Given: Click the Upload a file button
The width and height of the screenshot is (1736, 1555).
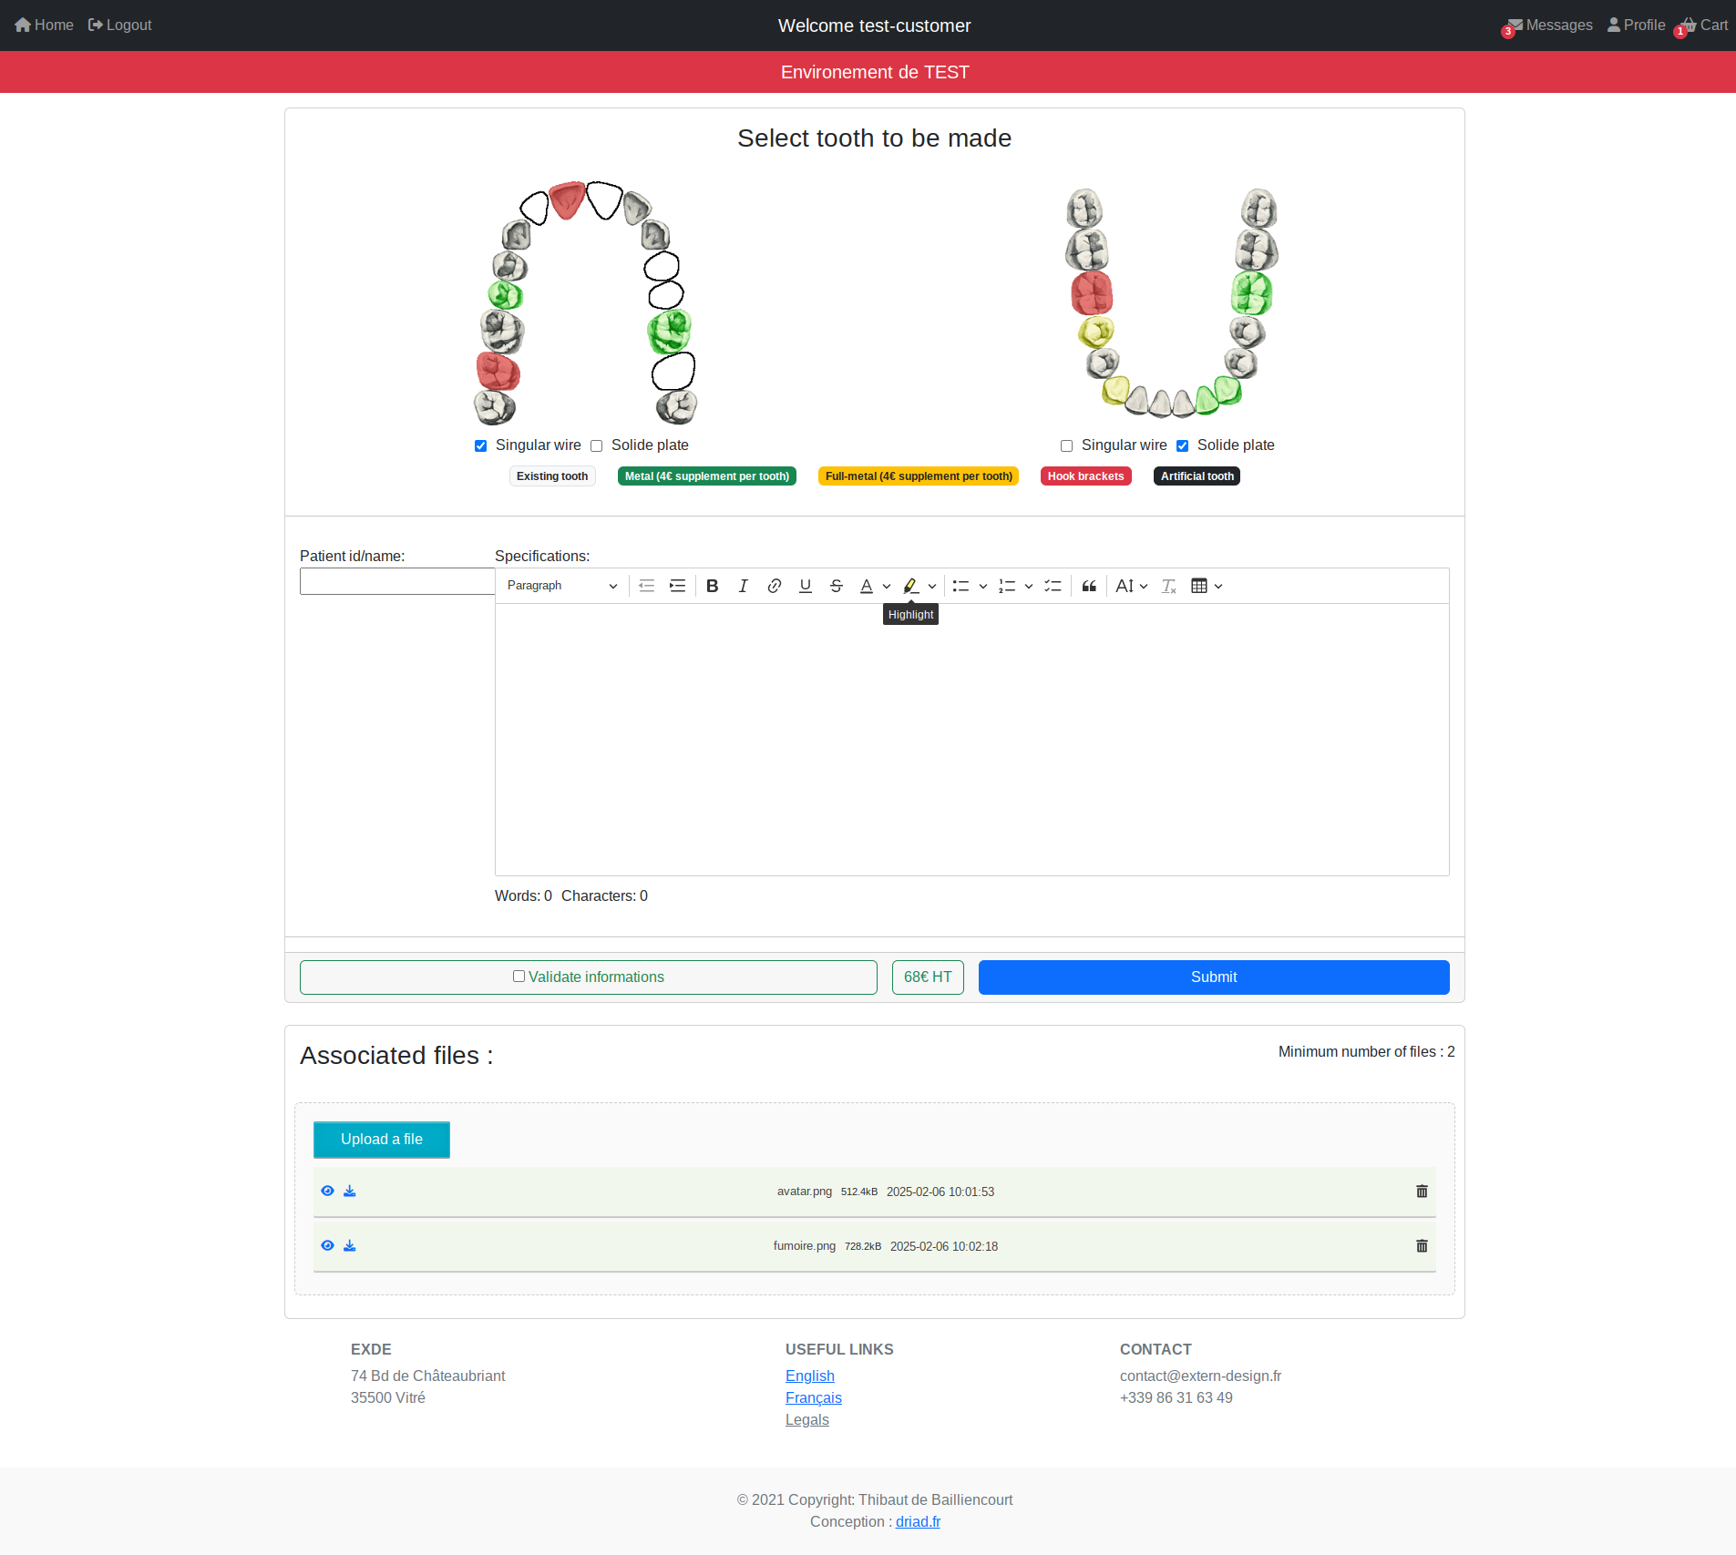Looking at the screenshot, I should click(x=382, y=1140).
